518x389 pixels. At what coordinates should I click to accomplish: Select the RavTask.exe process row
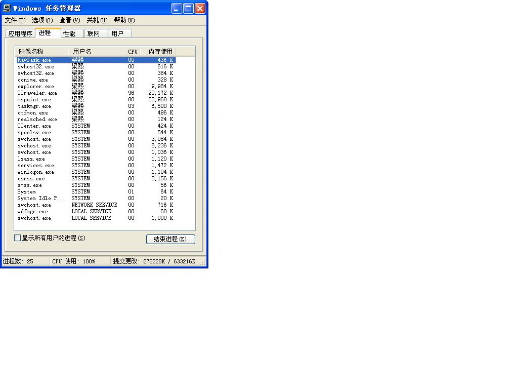96,60
